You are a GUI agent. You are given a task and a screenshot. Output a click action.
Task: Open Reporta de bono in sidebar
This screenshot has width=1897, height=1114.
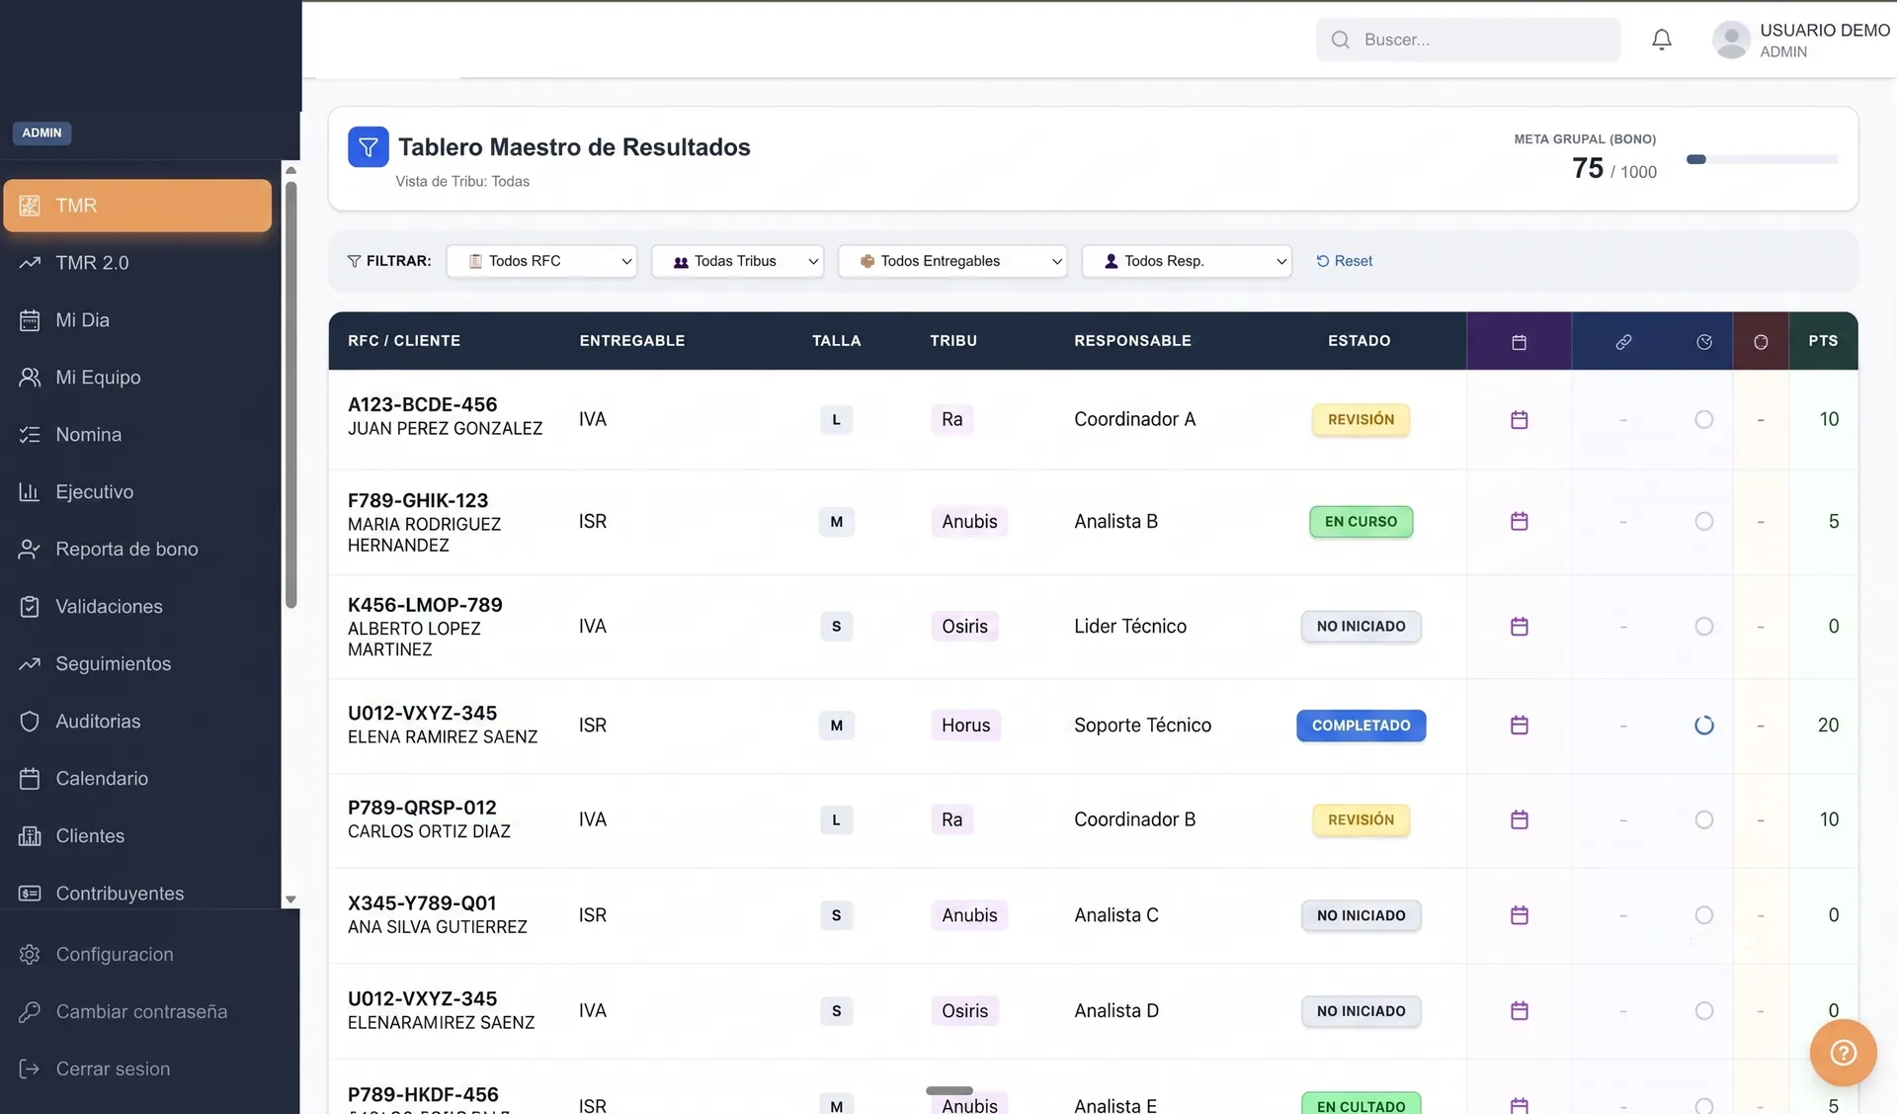pyautogui.click(x=137, y=550)
